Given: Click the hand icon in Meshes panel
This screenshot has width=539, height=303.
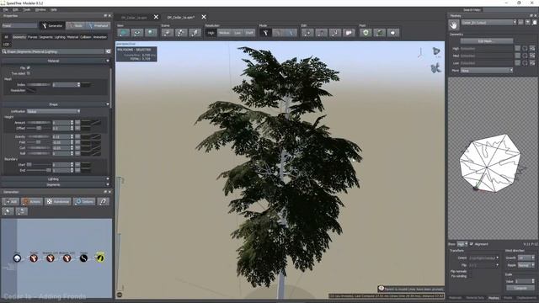Looking at the screenshot, I should tap(454, 24).
